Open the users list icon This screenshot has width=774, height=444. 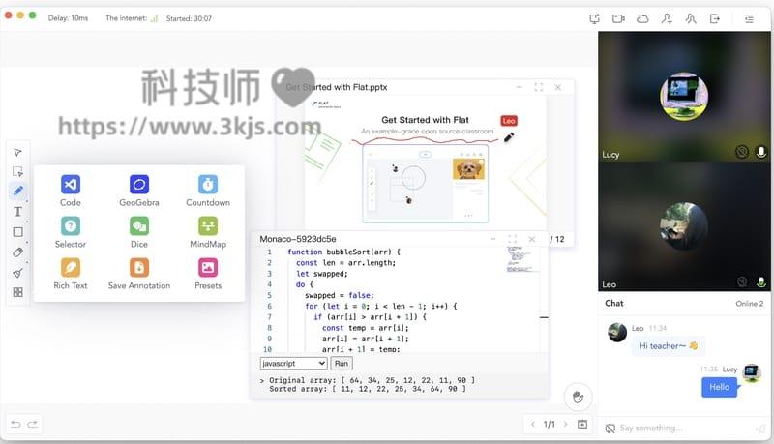[x=691, y=18]
